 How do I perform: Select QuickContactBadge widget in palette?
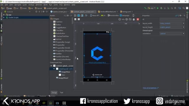pos(62,59)
